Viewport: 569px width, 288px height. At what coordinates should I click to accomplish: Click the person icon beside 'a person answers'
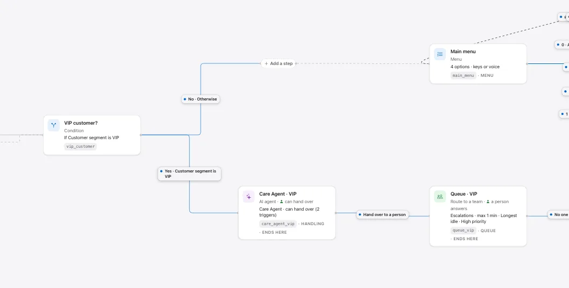tap(488, 201)
